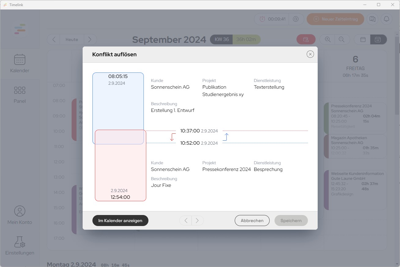
Task: Click the 36h 02m weekly total
Action: coord(247,39)
